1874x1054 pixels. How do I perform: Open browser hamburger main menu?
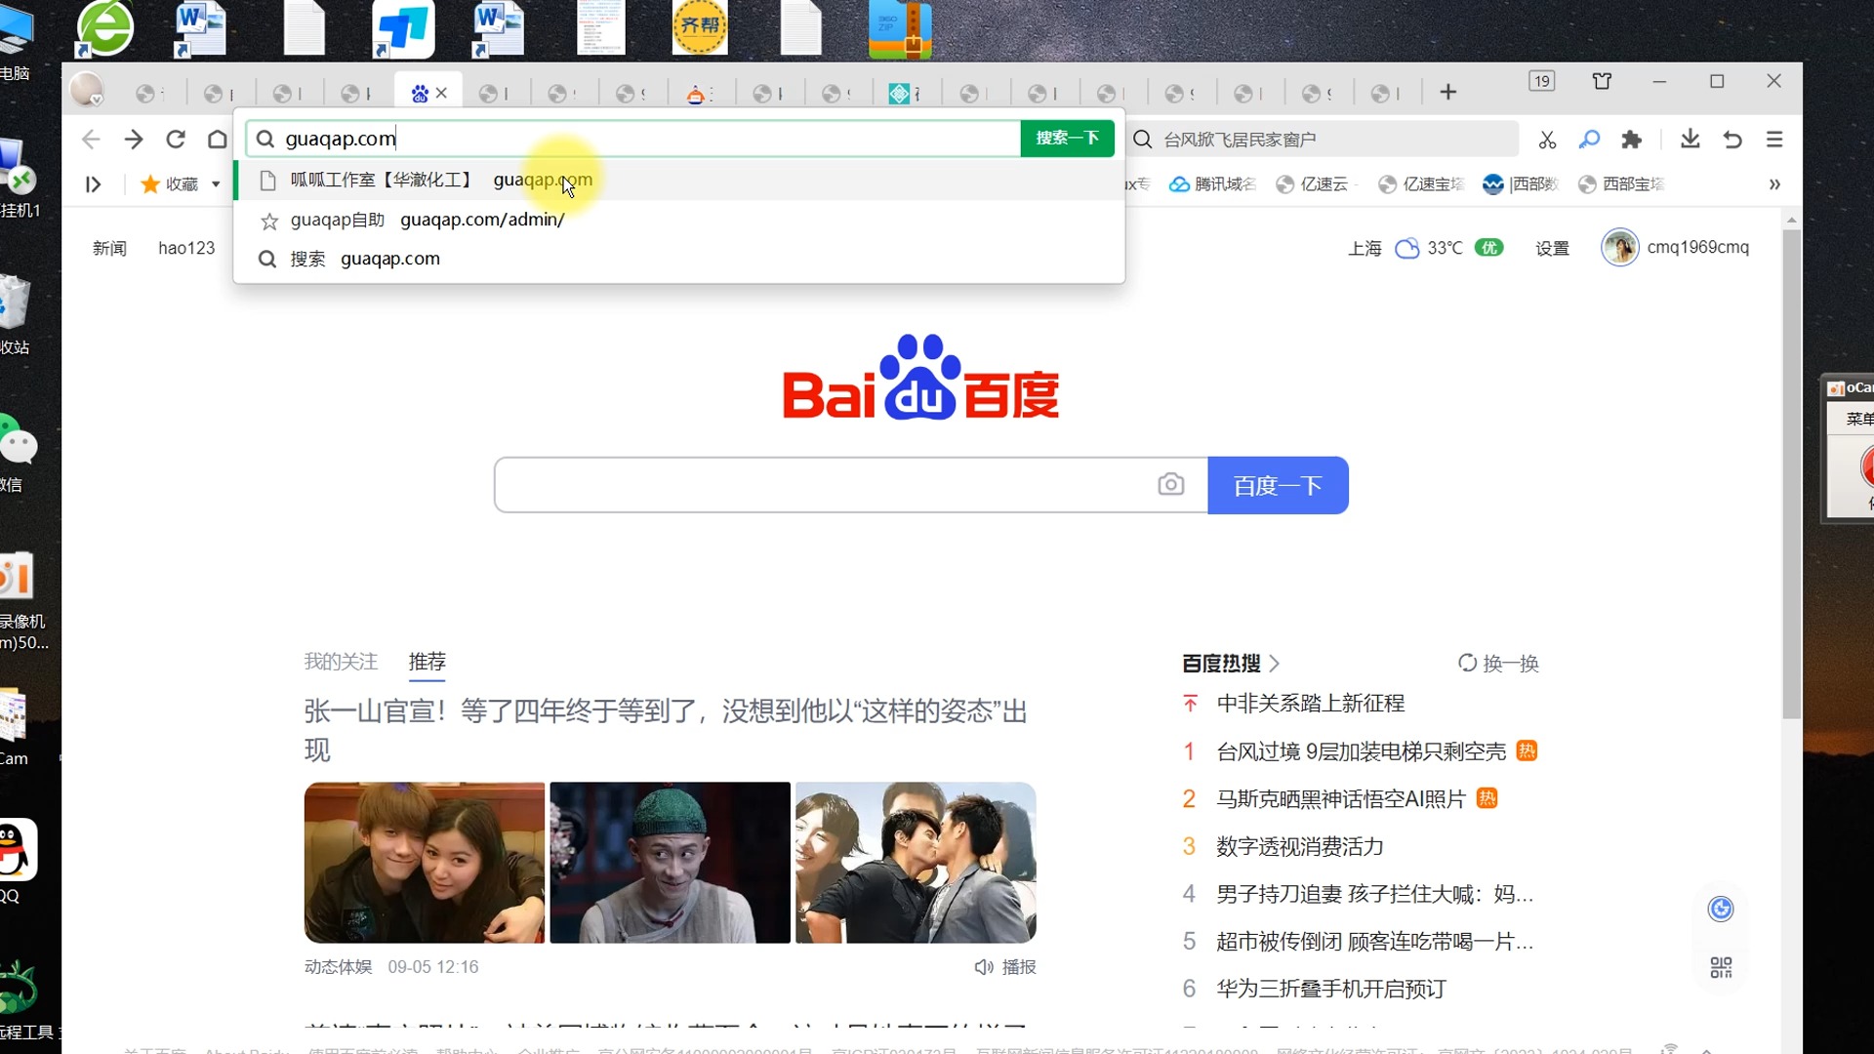pyautogui.click(x=1774, y=140)
